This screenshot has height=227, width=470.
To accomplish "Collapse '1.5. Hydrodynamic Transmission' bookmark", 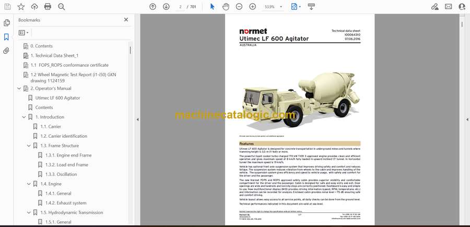I will [29, 212].
